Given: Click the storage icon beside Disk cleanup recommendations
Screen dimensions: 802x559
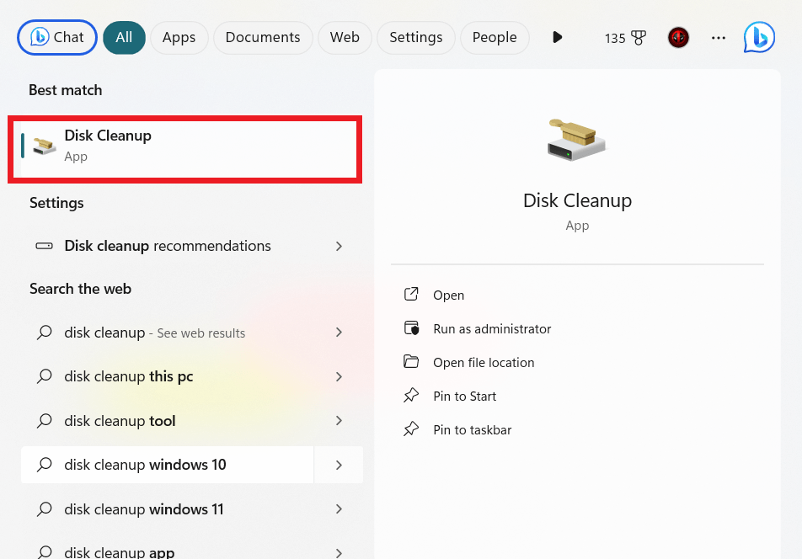Looking at the screenshot, I should point(44,246).
